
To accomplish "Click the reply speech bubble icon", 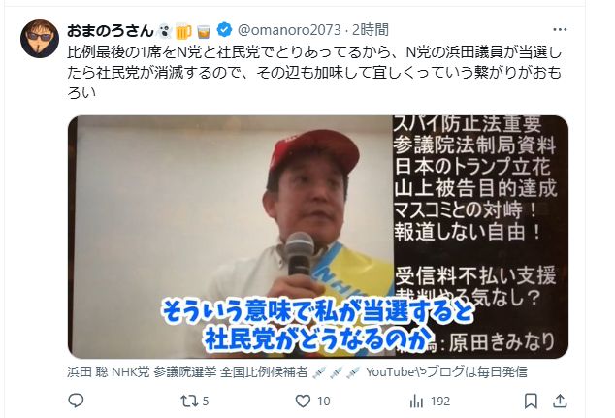I will click(x=76, y=401).
